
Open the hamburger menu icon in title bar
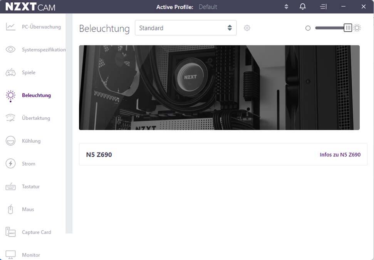point(323,7)
